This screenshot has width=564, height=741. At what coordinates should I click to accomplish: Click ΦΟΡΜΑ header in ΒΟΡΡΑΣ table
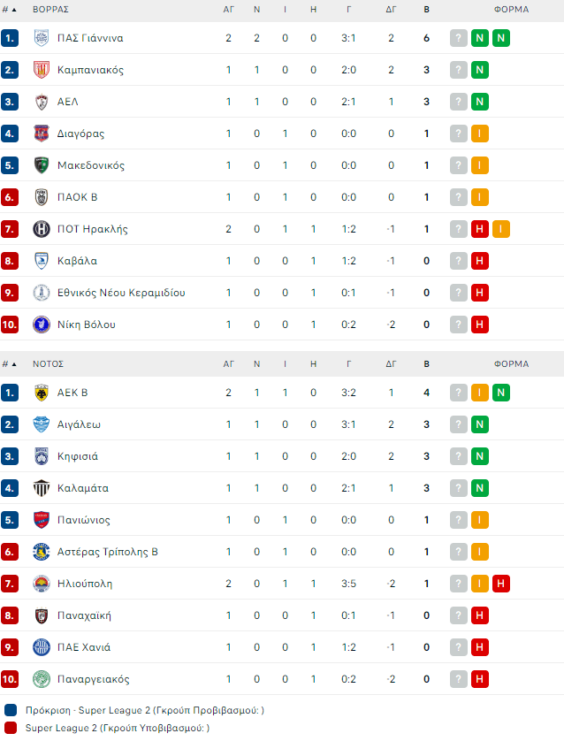coord(511,10)
